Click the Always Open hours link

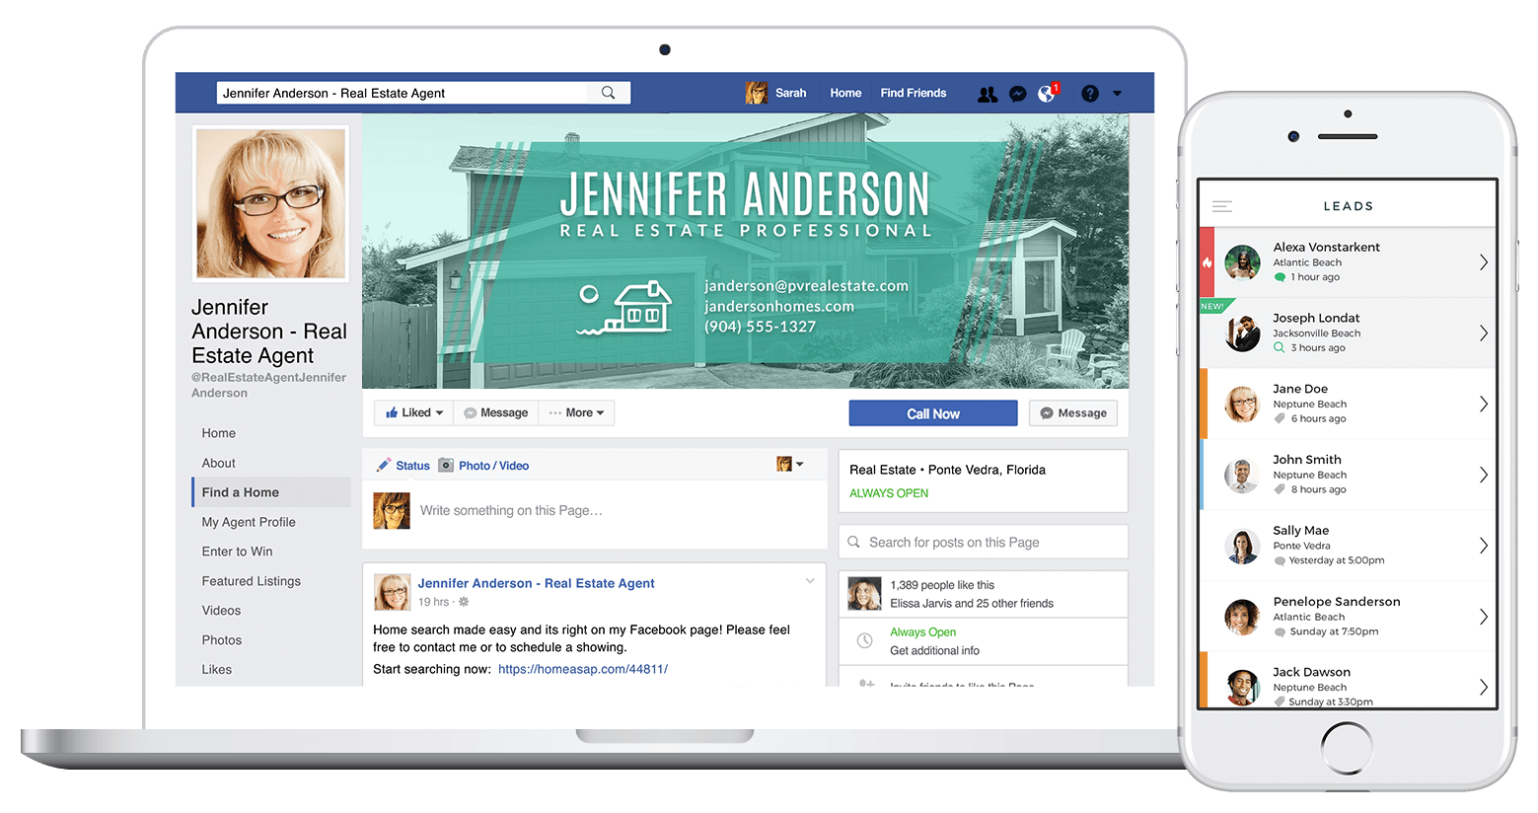(x=922, y=632)
